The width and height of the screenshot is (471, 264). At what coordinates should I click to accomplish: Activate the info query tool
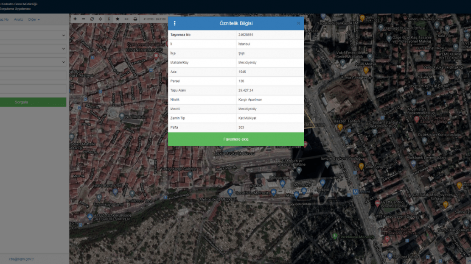pyautogui.click(x=109, y=19)
